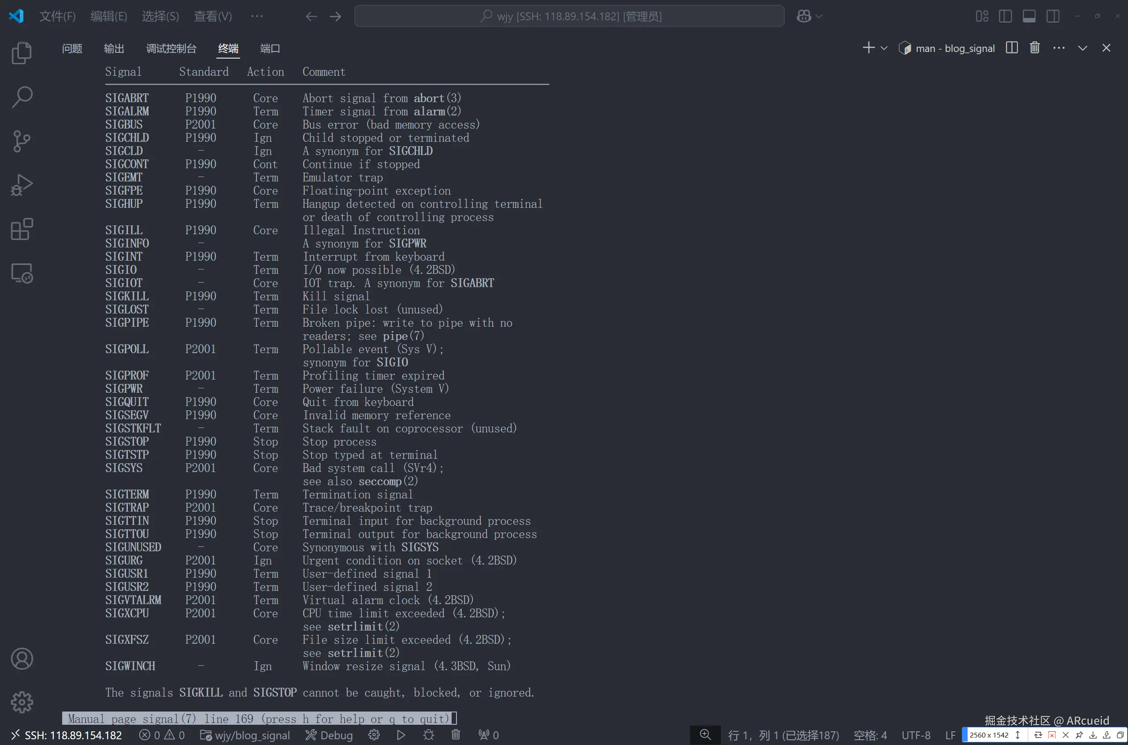1128x745 pixels.
Task: Open the Explorer view in activity bar
Action: click(22, 53)
